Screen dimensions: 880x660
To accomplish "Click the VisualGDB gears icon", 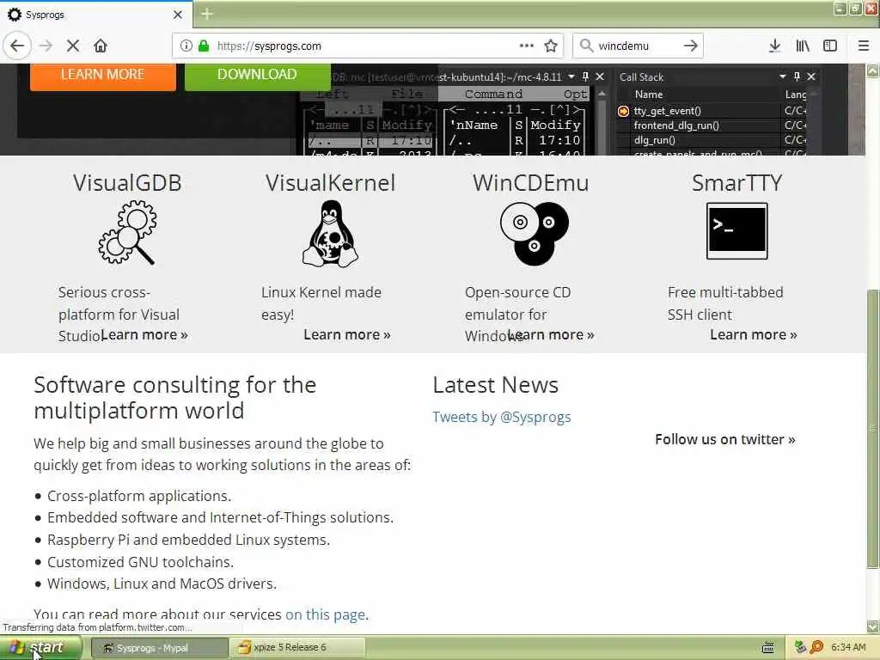I will pyautogui.click(x=127, y=232).
